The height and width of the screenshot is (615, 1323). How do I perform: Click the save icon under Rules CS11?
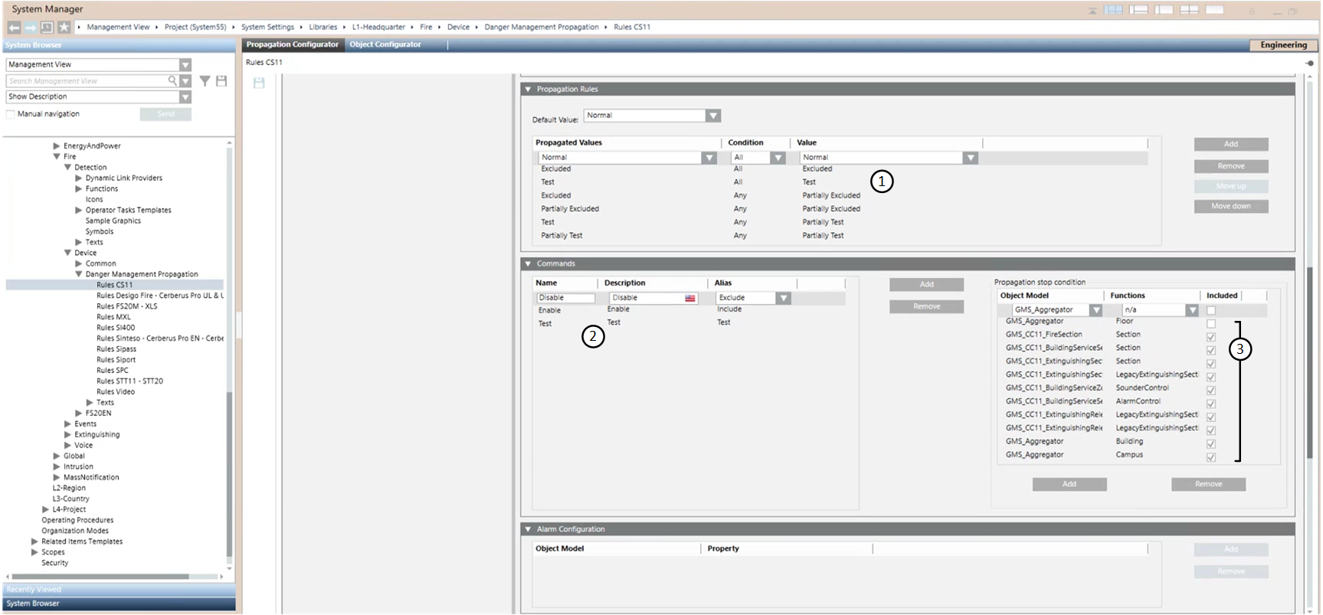coord(259,83)
